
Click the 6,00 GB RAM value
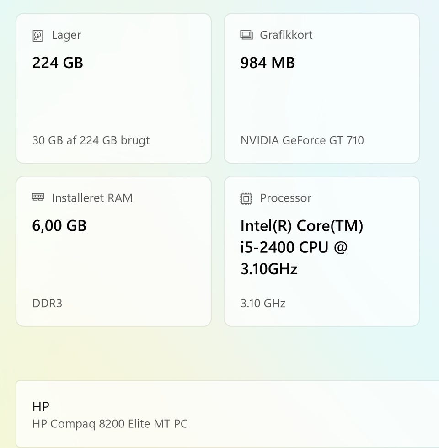pos(59,226)
